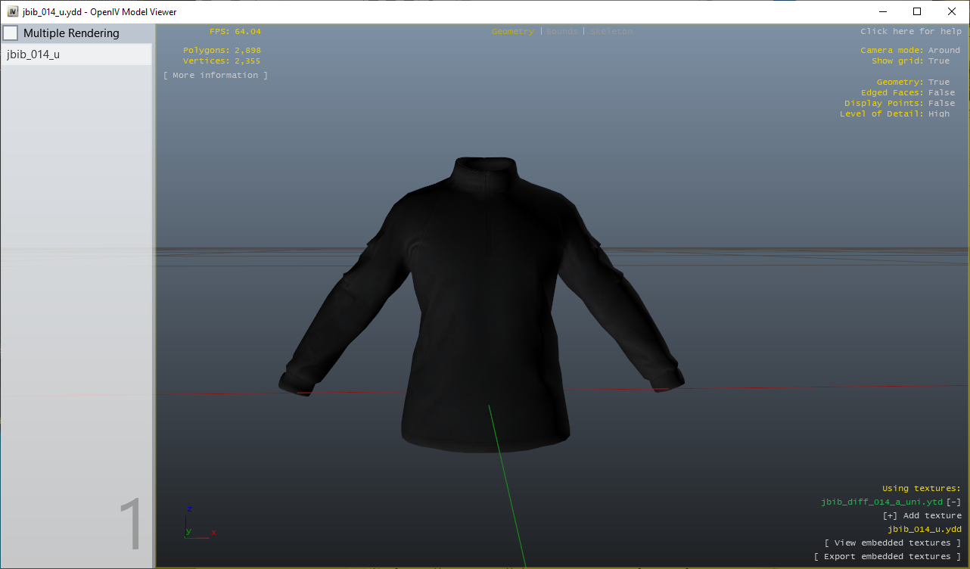Click the viewport number 1 indicator
970x569 pixels.
pyautogui.click(x=133, y=523)
